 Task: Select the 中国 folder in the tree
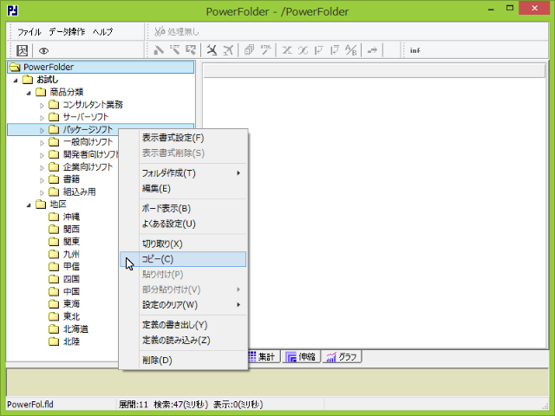coord(71,291)
